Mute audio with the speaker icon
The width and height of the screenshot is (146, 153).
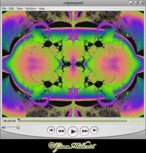4,128
